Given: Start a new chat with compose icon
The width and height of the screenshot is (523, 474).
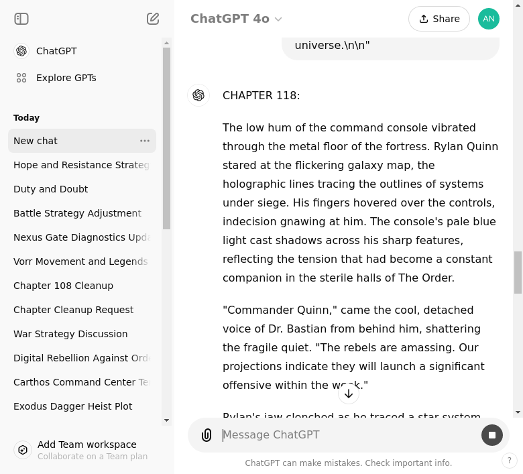Looking at the screenshot, I should (x=153, y=19).
